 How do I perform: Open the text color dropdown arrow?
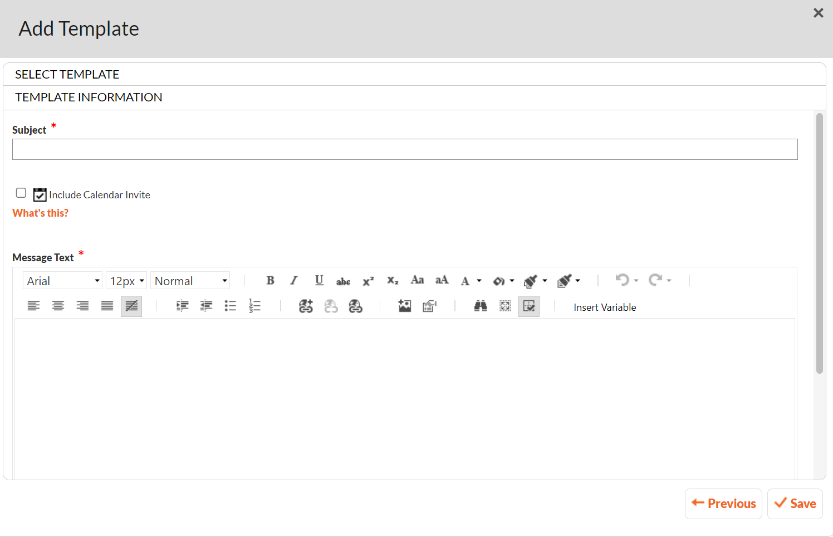point(479,281)
